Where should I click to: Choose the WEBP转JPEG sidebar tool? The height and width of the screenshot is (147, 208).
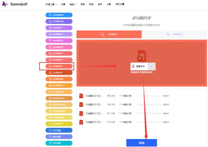[59, 105]
